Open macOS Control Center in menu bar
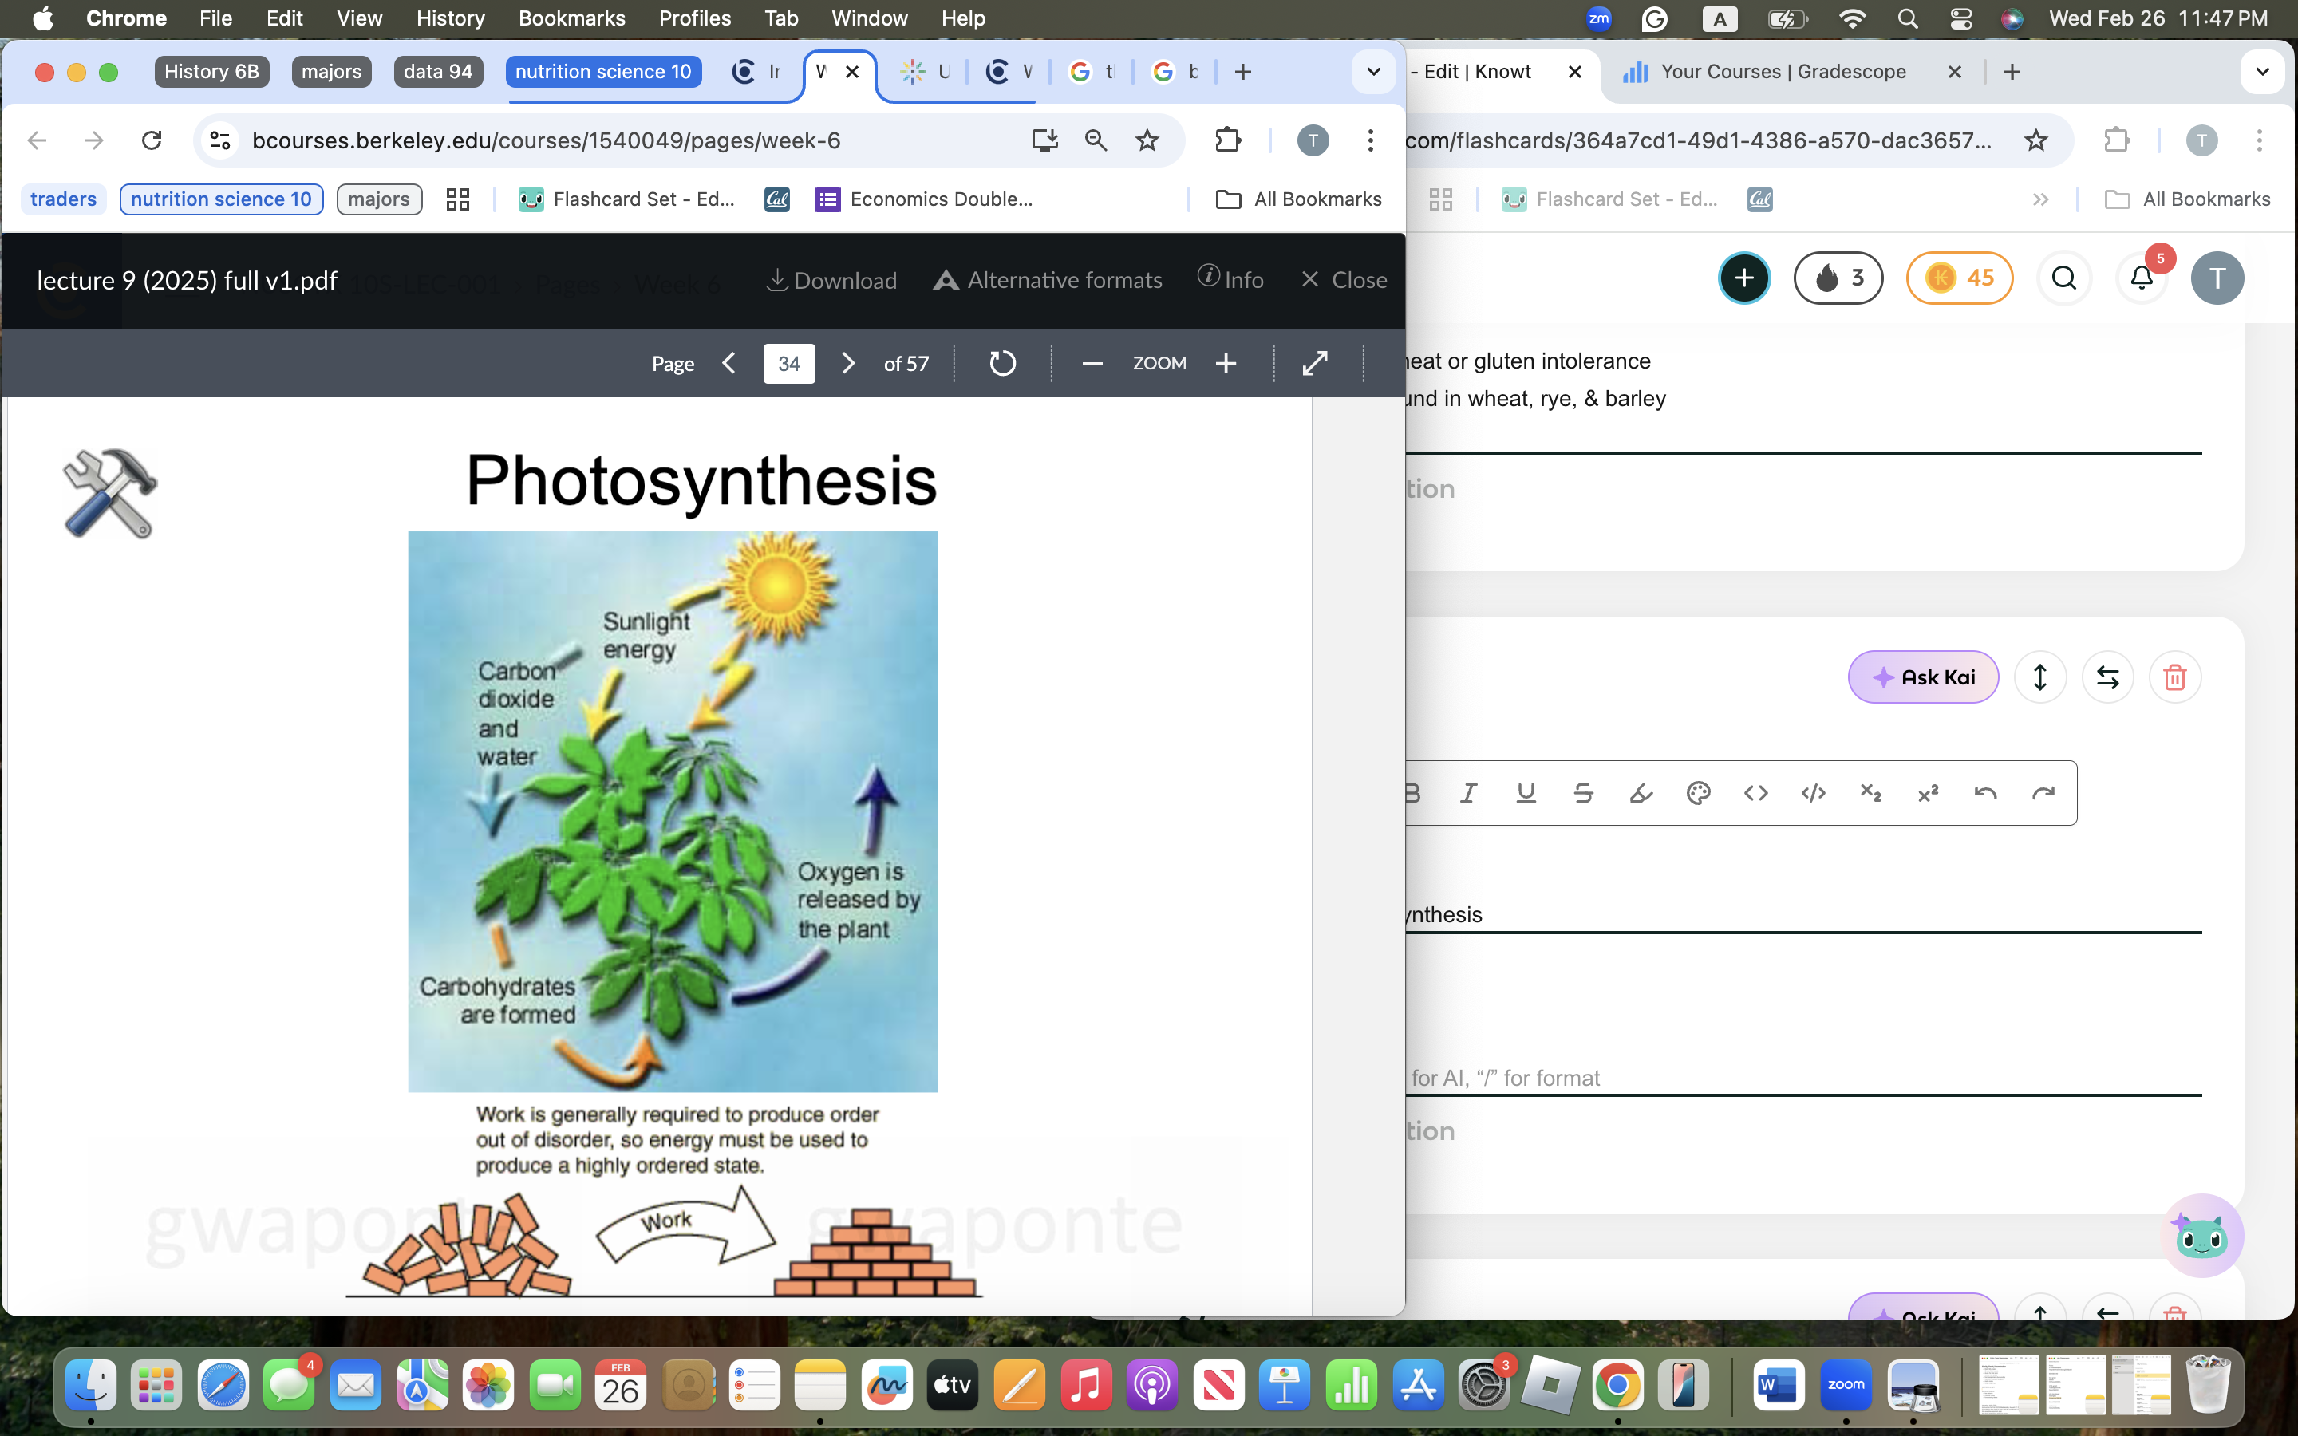The height and width of the screenshot is (1436, 2298). click(x=1960, y=18)
